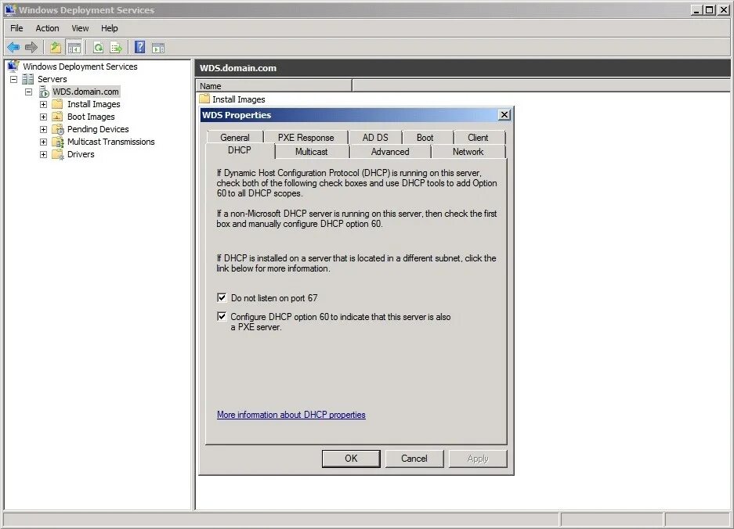Click OK in WDS Properties
This screenshot has height=529, width=734.
click(351, 459)
